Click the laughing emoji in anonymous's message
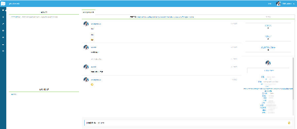The width and height of the screenshot is (297, 129). click(x=92, y=40)
